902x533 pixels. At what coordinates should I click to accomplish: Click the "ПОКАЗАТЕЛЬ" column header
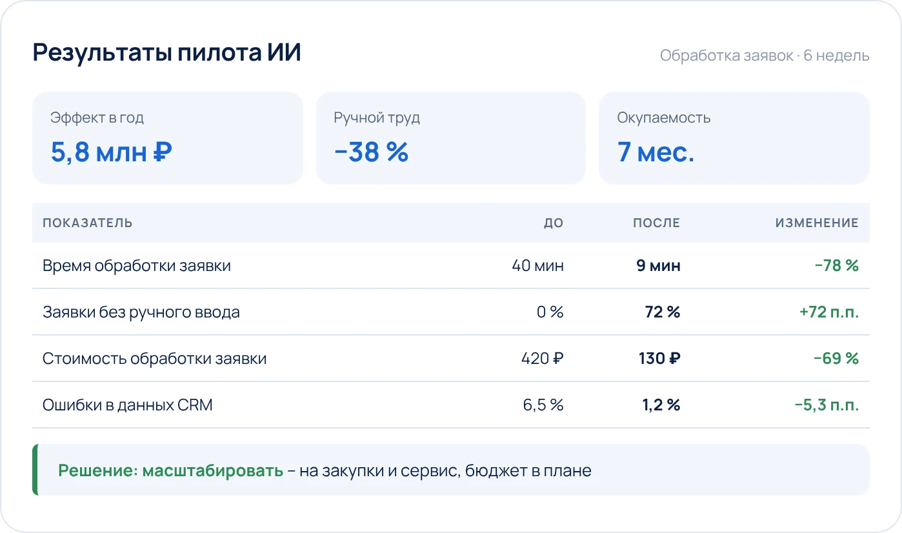[88, 223]
